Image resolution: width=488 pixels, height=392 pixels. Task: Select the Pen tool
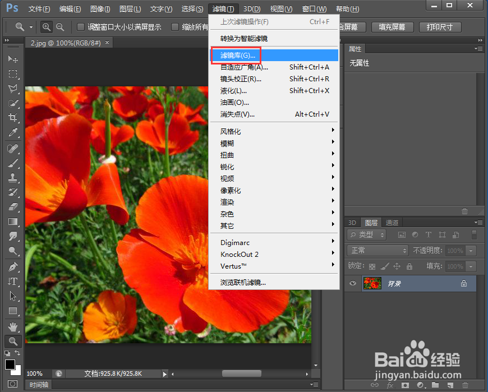coord(13,267)
